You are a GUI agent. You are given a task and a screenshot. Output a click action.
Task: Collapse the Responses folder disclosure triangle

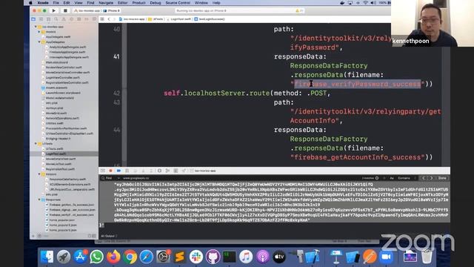pyautogui.click(x=39, y=200)
